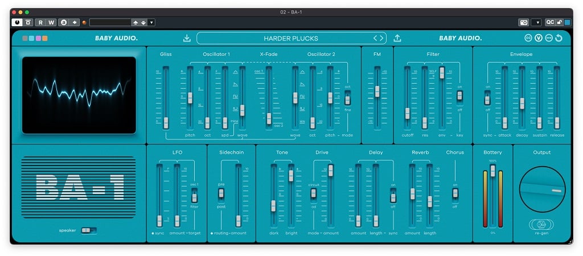Click the Battery level slider

click(492, 171)
